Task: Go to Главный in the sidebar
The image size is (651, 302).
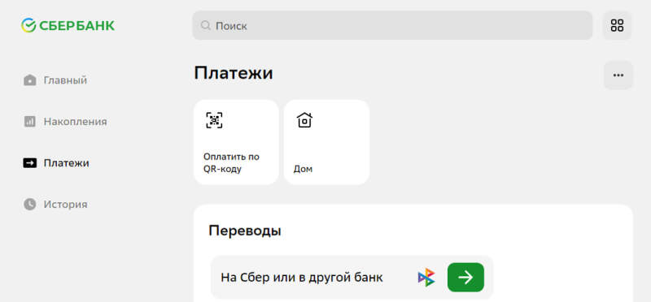Action: click(x=65, y=80)
